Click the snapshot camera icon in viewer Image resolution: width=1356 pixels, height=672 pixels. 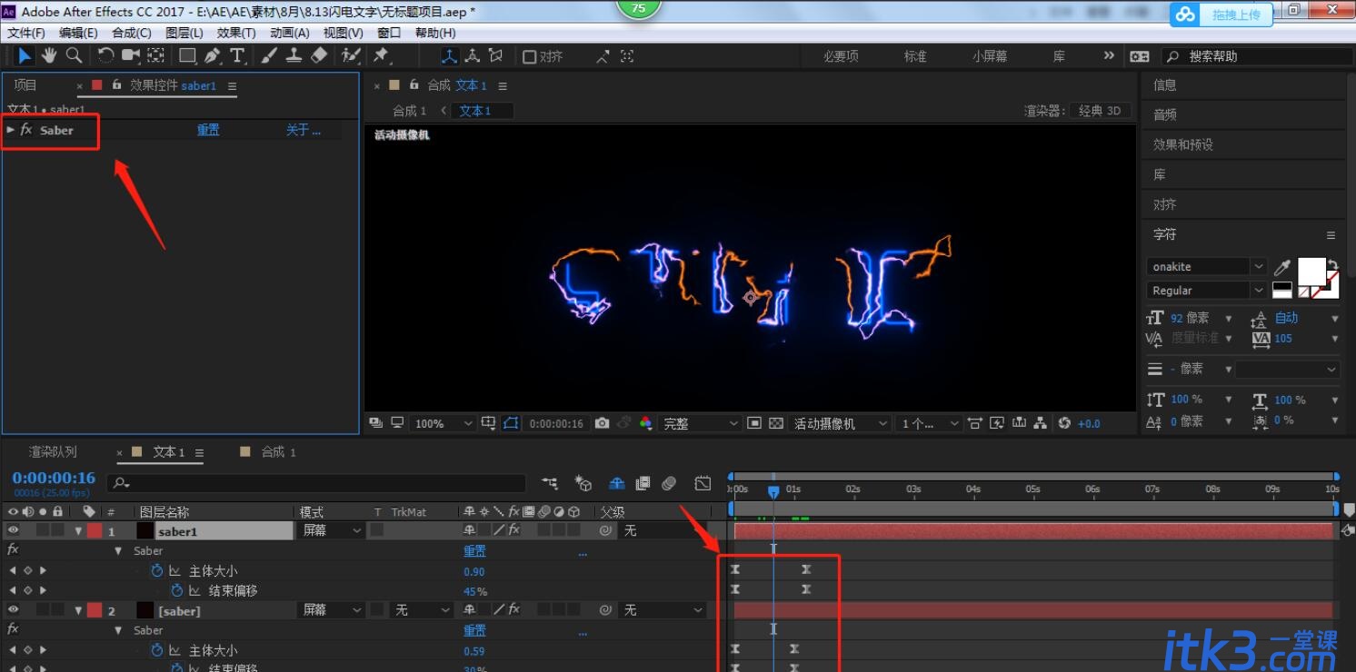(602, 423)
